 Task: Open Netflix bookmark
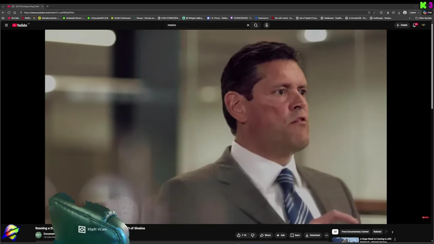pyautogui.click(x=26, y=18)
